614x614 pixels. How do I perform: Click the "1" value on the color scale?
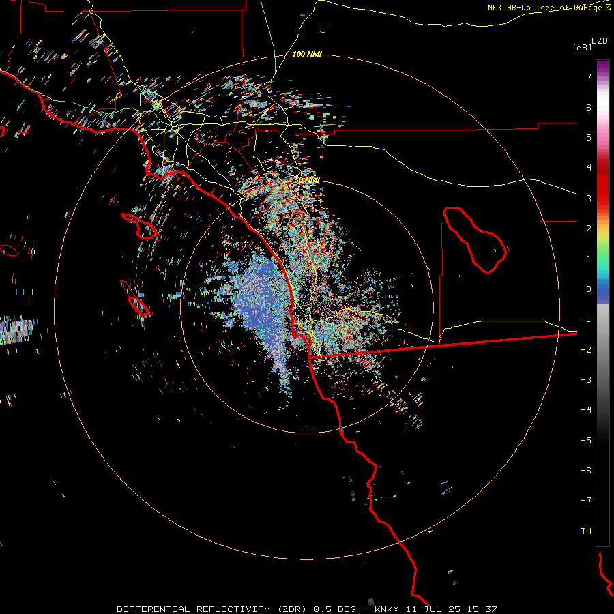pos(589,259)
